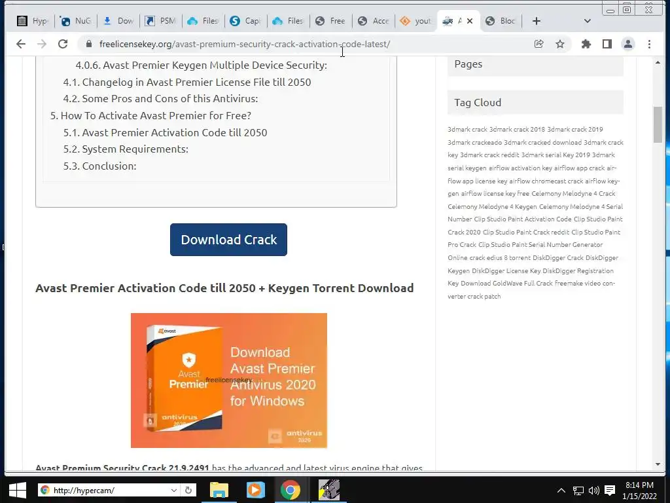
Task: Open the Extensions puzzle icon
Action: pos(586,44)
